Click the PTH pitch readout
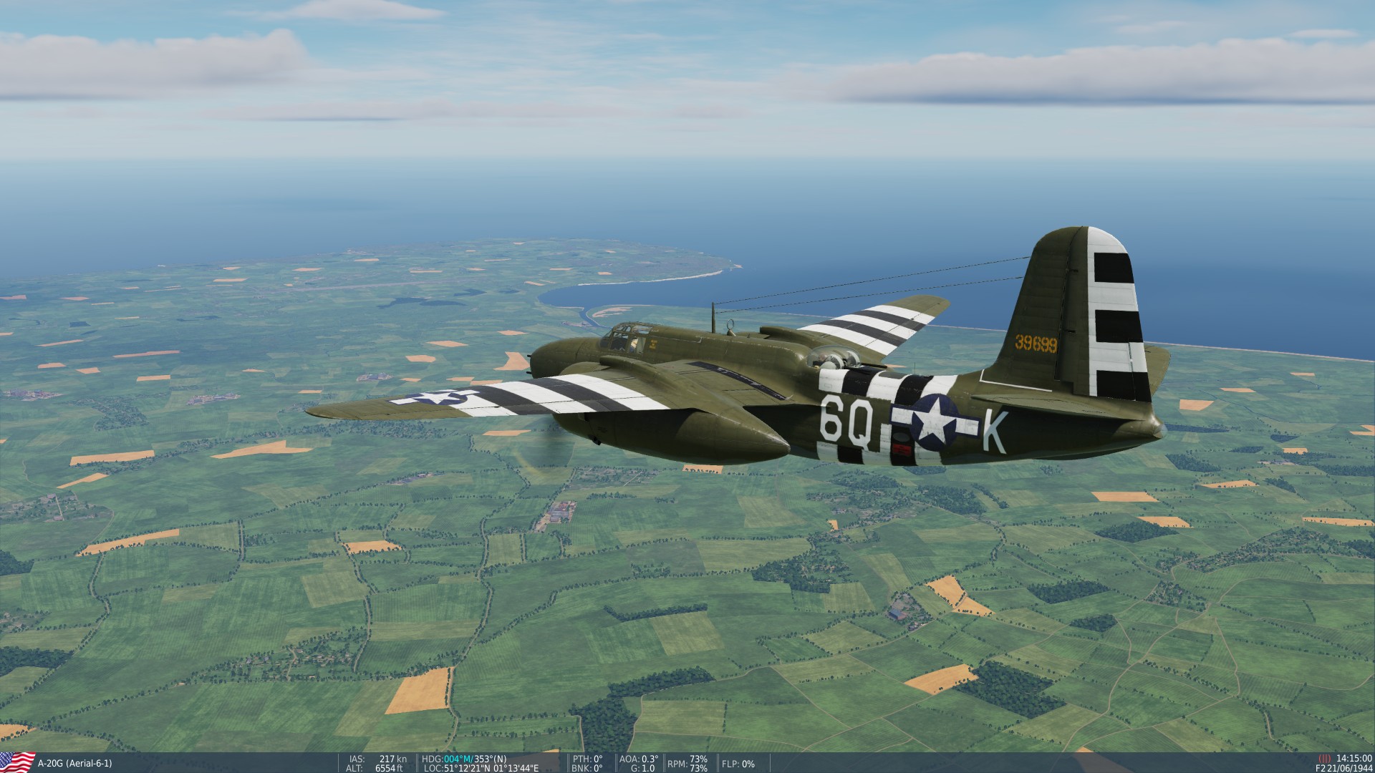This screenshot has width=1375, height=773. click(588, 759)
